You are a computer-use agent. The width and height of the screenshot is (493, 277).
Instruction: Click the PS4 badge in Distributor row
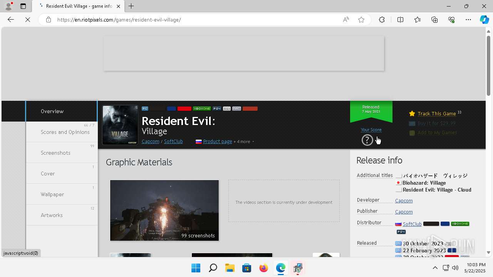coord(401,232)
